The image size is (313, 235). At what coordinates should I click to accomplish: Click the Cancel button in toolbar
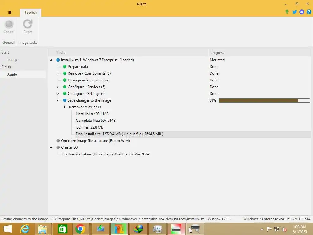(9, 27)
